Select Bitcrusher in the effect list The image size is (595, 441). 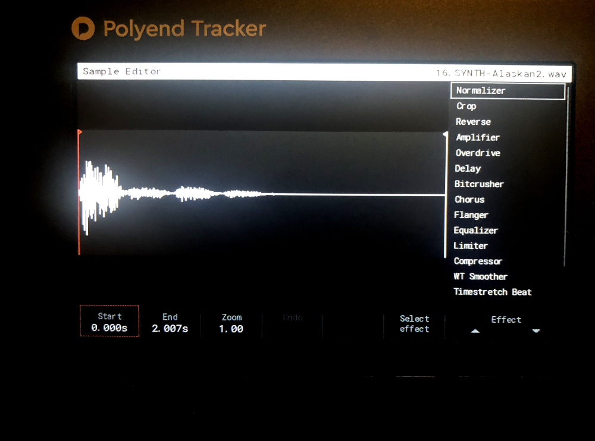coord(479,184)
